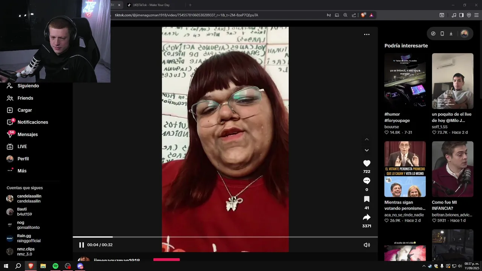
Task: Click the mobile app phone icon
Action: pyautogui.click(x=442, y=33)
